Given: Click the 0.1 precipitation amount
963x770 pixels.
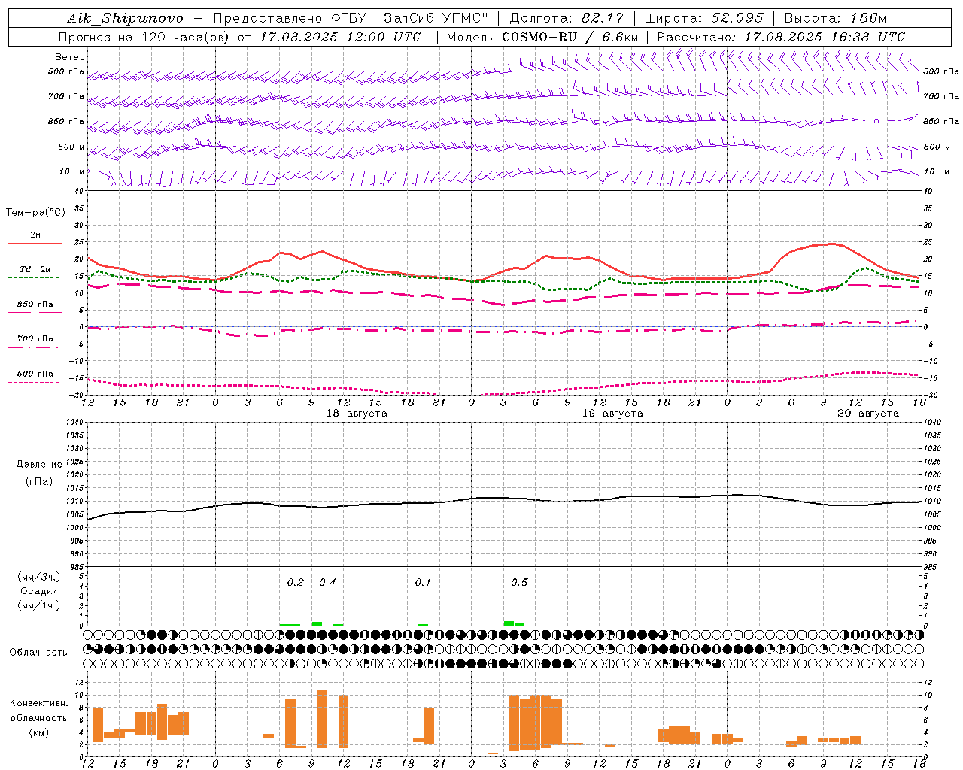Looking at the screenshot, I should pos(423,583).
